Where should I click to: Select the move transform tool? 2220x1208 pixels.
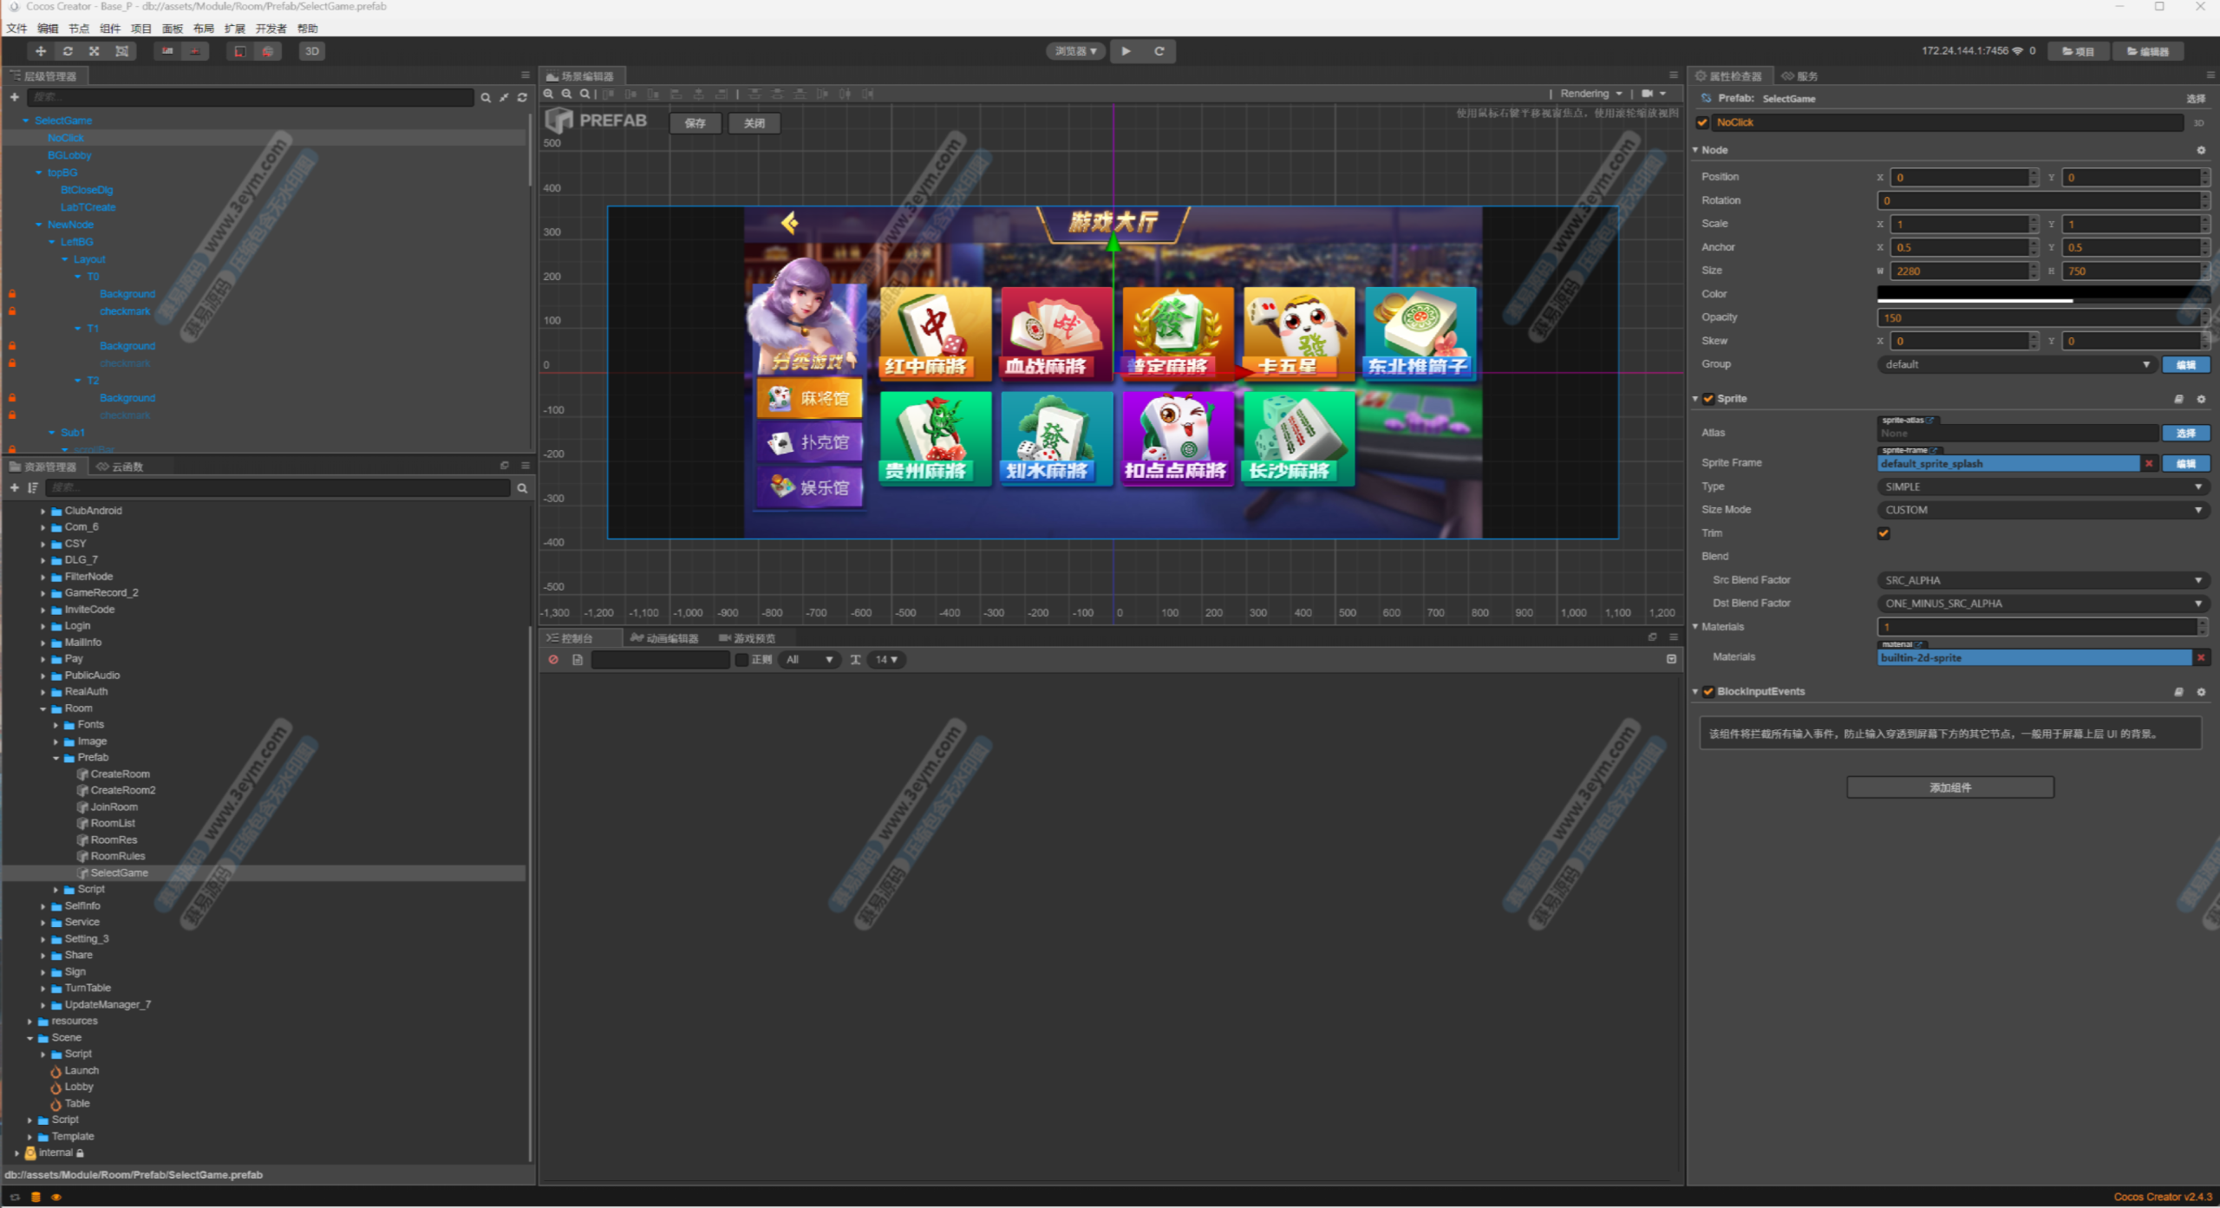(40, 51)
